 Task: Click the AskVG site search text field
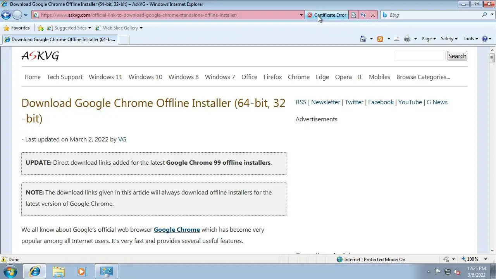pyautogui.click(x=420, y=56)
